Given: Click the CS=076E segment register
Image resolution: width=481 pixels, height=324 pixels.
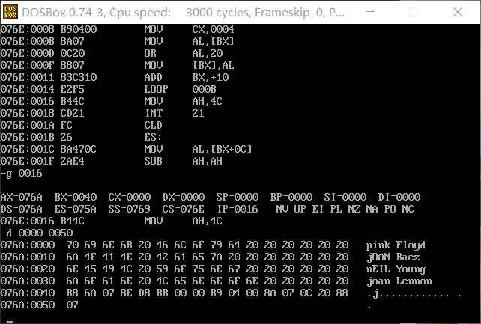Looking at the screenshot, I should (x=183, y=209).
